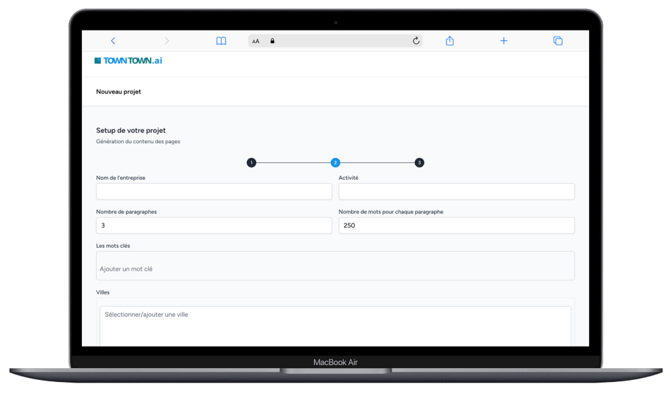Open the bookmarks book icon

221,41
